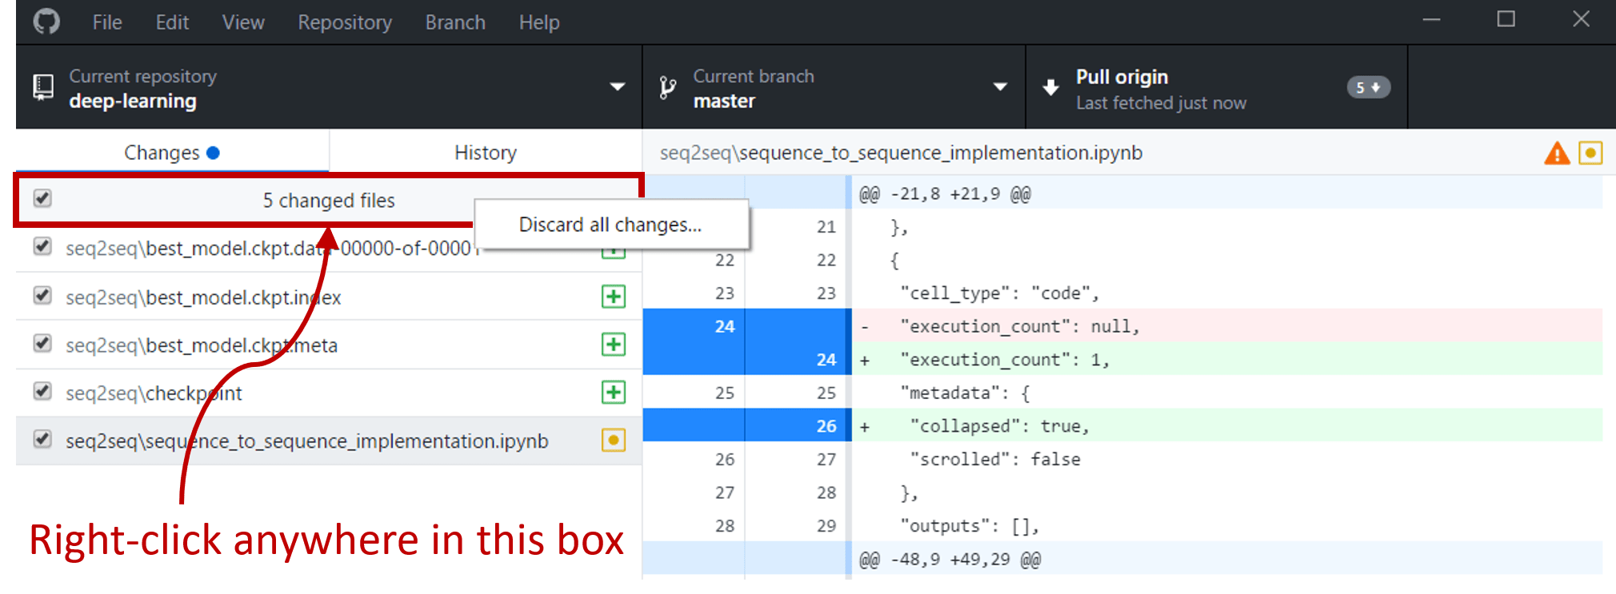Click the modified status icon in diff header
1616x594 pixels.
[x=1590, y=153]
